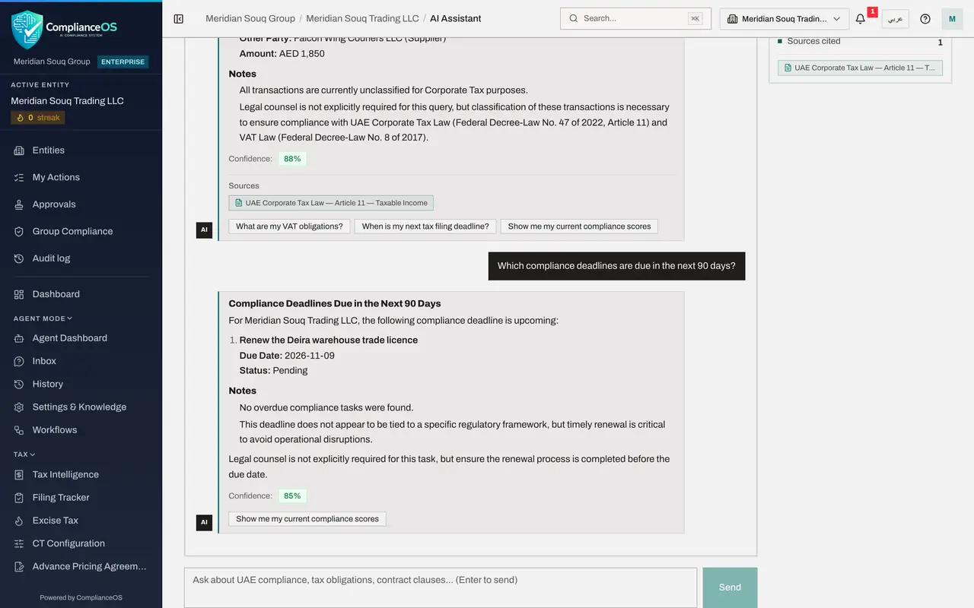
Task: View the Audit log
Action: (51, 258)
